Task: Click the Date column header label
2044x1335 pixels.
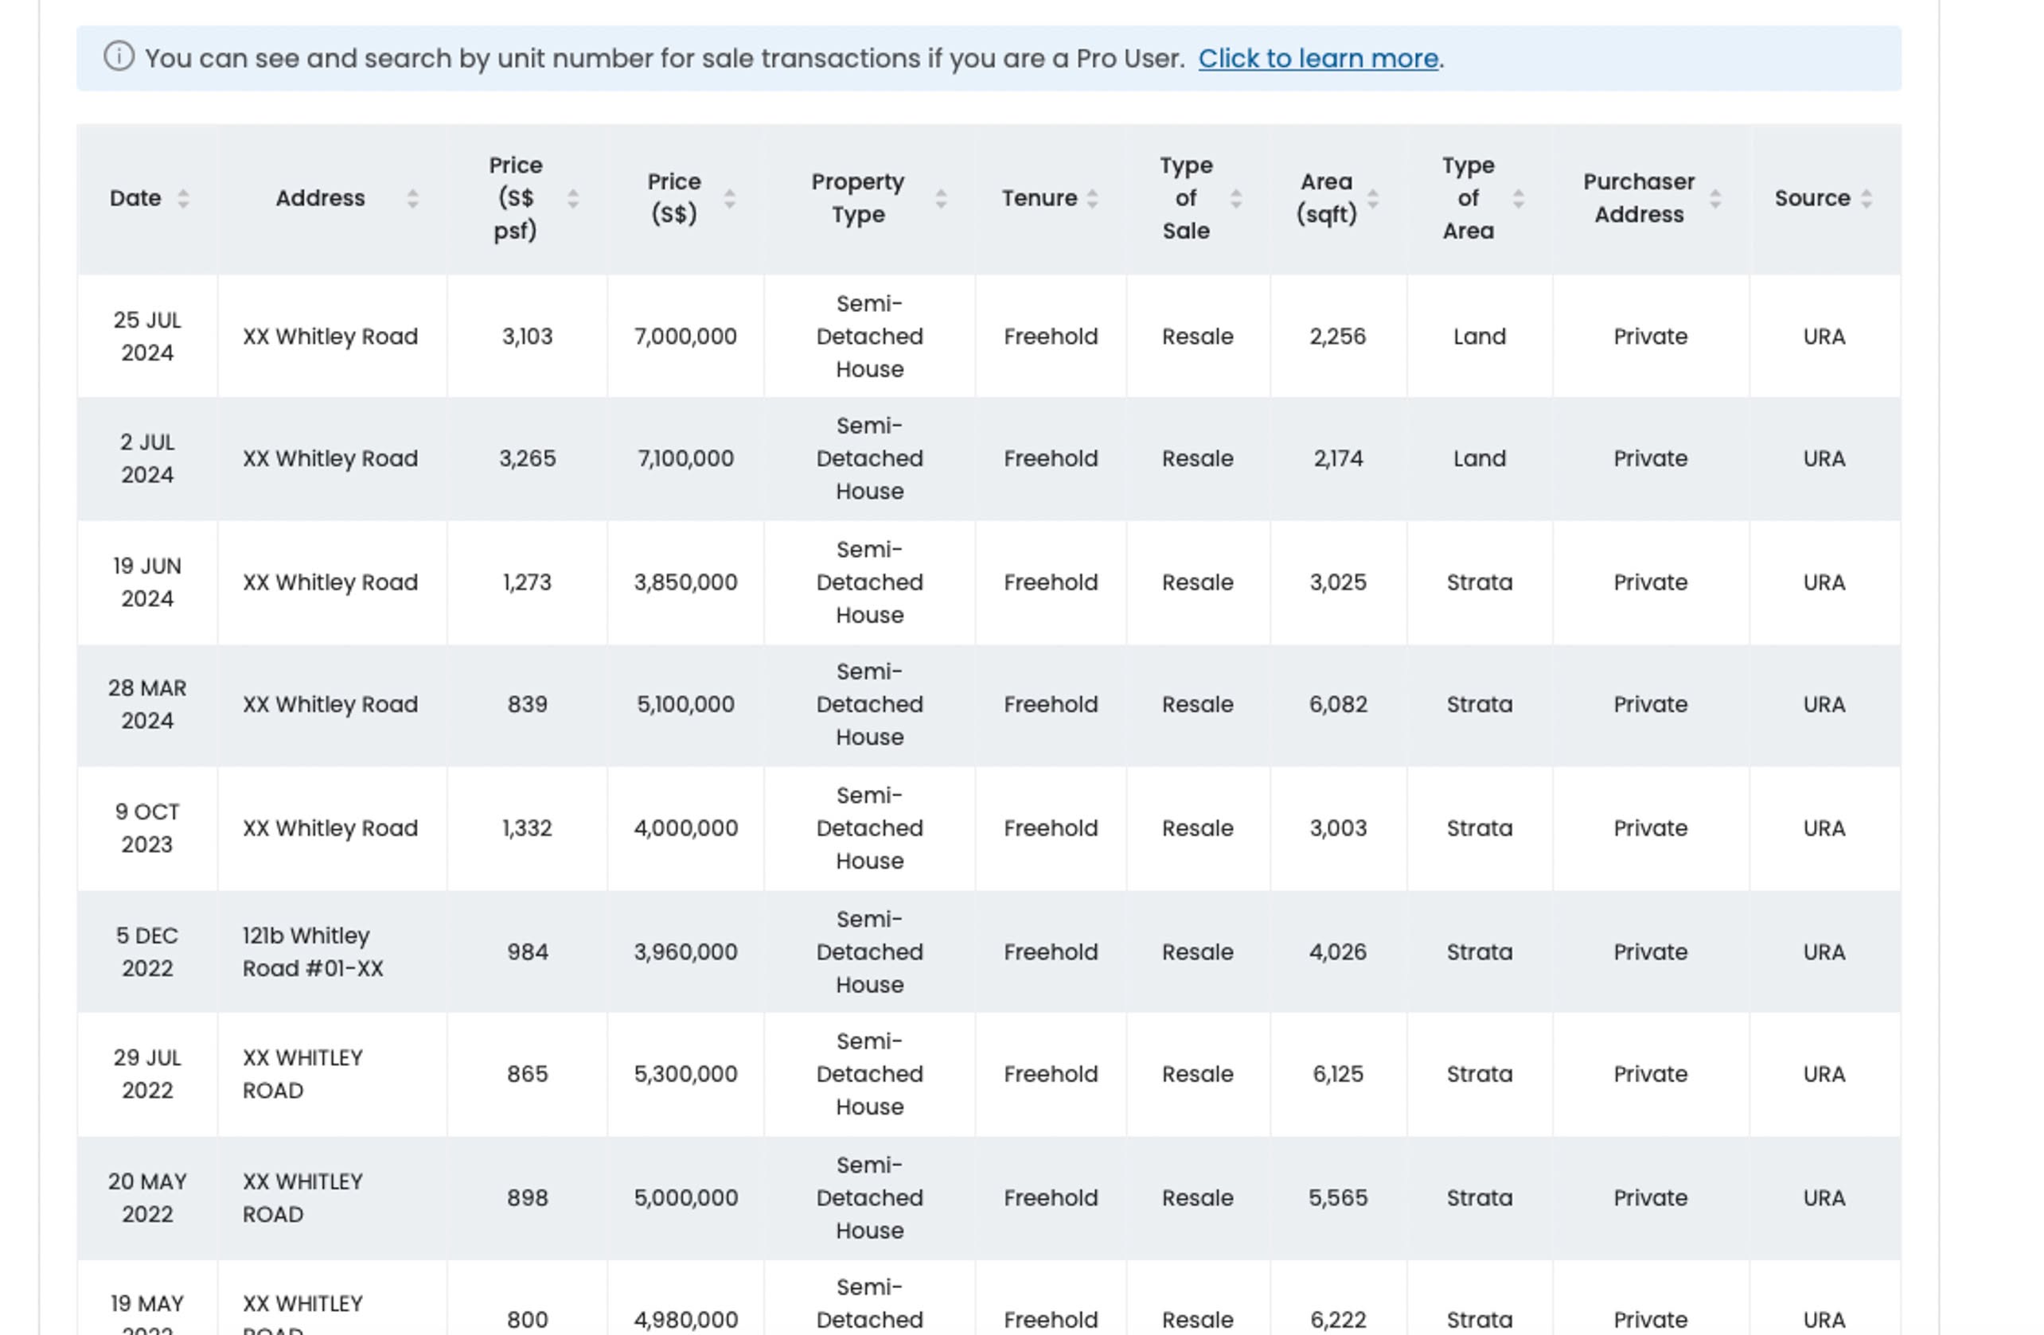Action: tap(135, 198)
